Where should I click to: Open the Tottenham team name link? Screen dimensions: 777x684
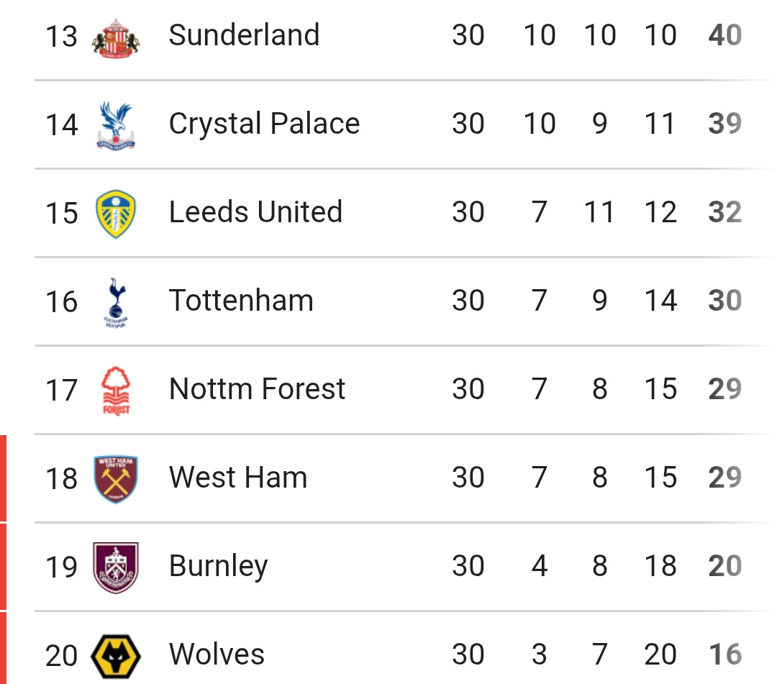click(241, 300)
